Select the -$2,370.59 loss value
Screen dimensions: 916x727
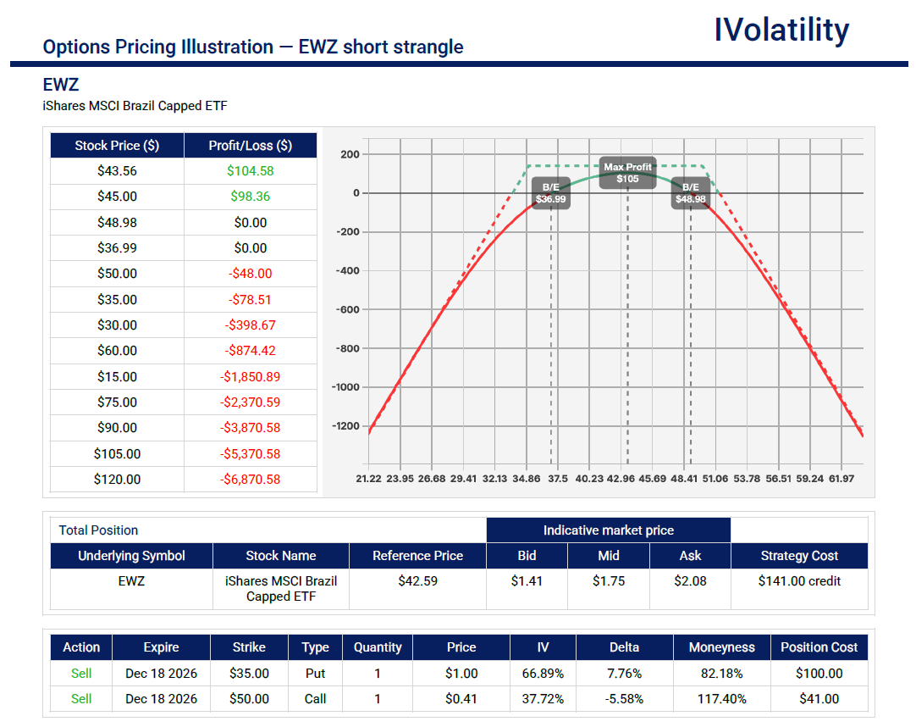pyautogui.click(x=250, y=402)
